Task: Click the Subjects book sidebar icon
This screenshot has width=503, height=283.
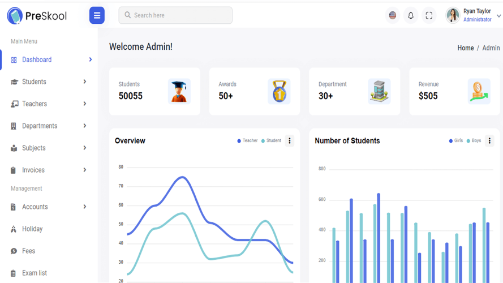Action: [14, 148]
